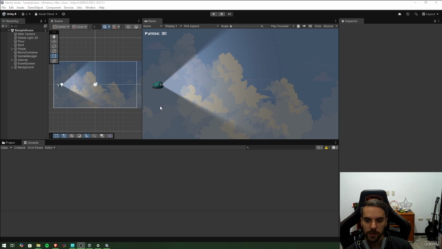Image resolution: width=442 pixels, height=249 pixels.
Task: Toggle Console error messages filter
Action: tap(334, 147)
